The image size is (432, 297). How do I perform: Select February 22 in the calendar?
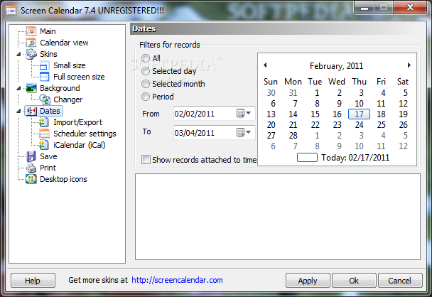[315, 125]
